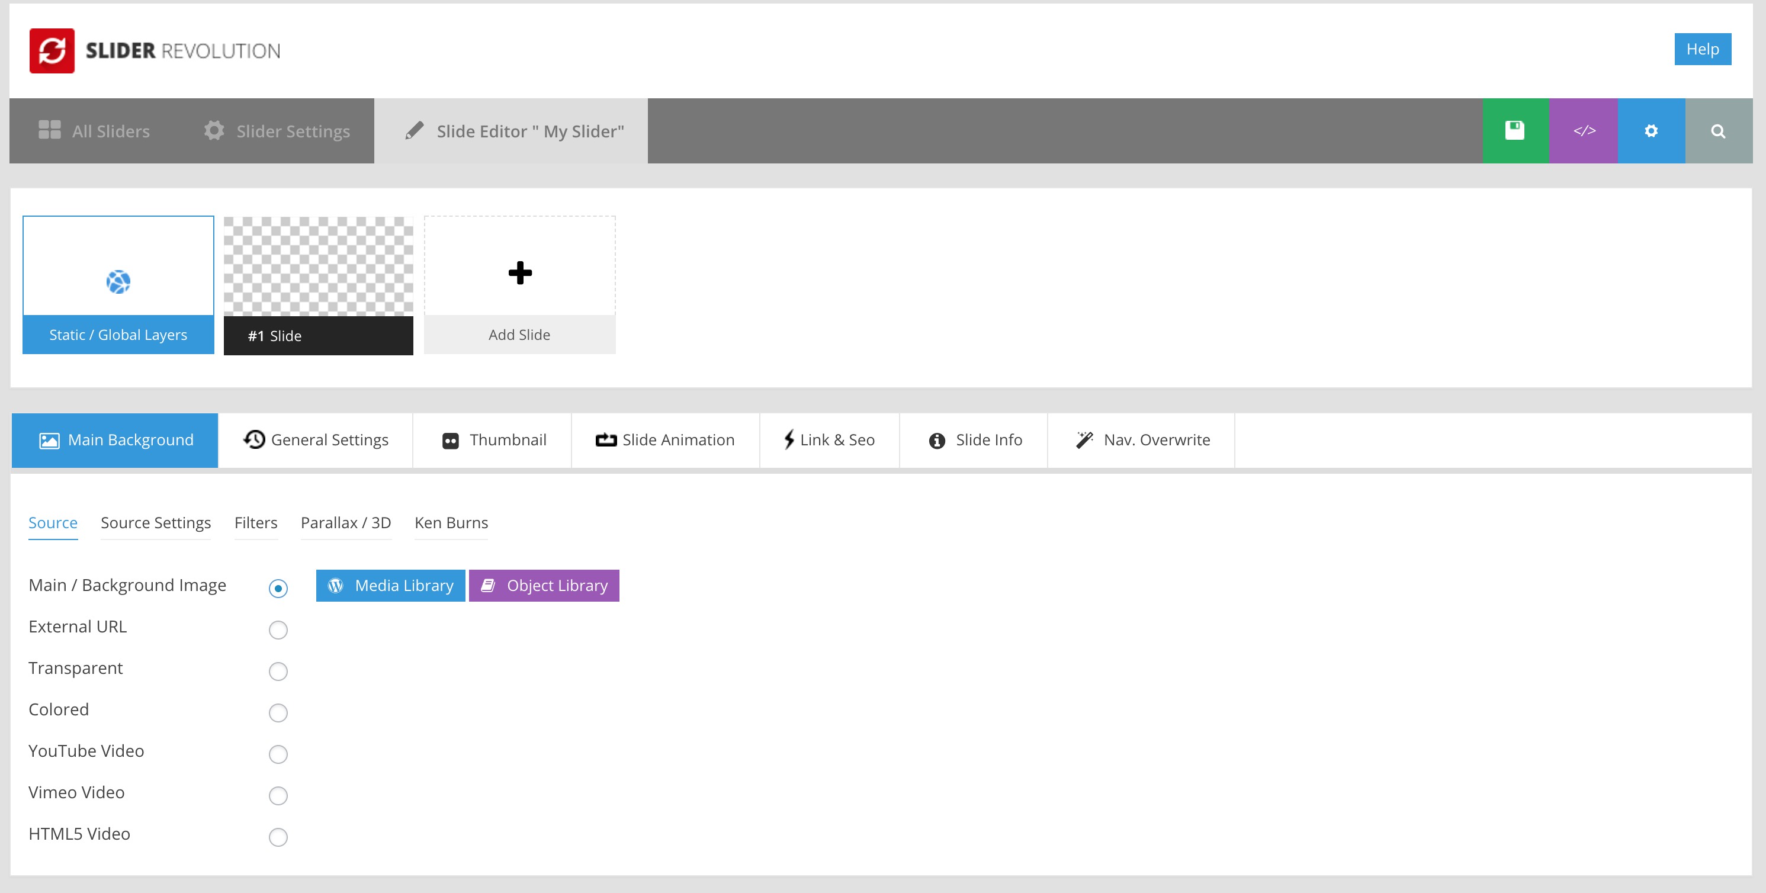The height and width of the screenshot is (893, 1766).
Task: Click the SLIDER REVOLUTION title text
Action: [183, 51]
